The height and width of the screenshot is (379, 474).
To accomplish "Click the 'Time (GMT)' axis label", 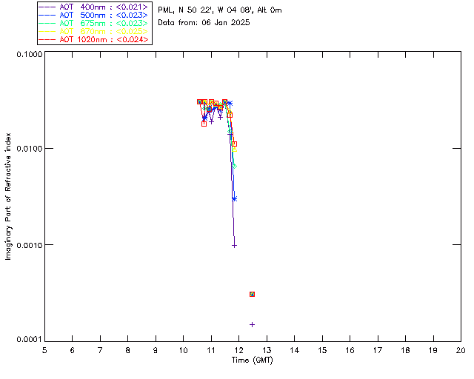I will [x=252, y=360].
